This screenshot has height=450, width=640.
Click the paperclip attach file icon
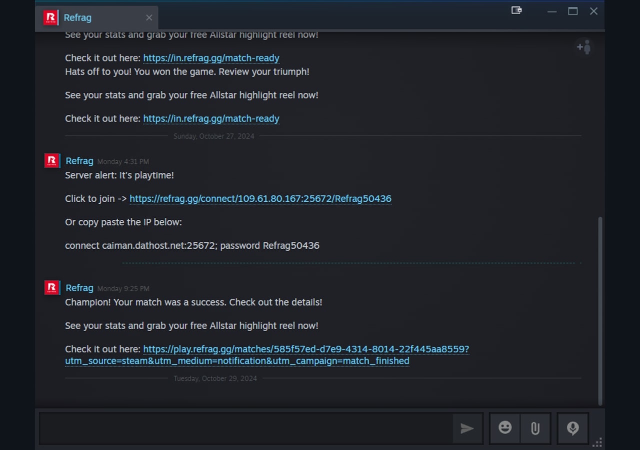(x=535, y=428)
